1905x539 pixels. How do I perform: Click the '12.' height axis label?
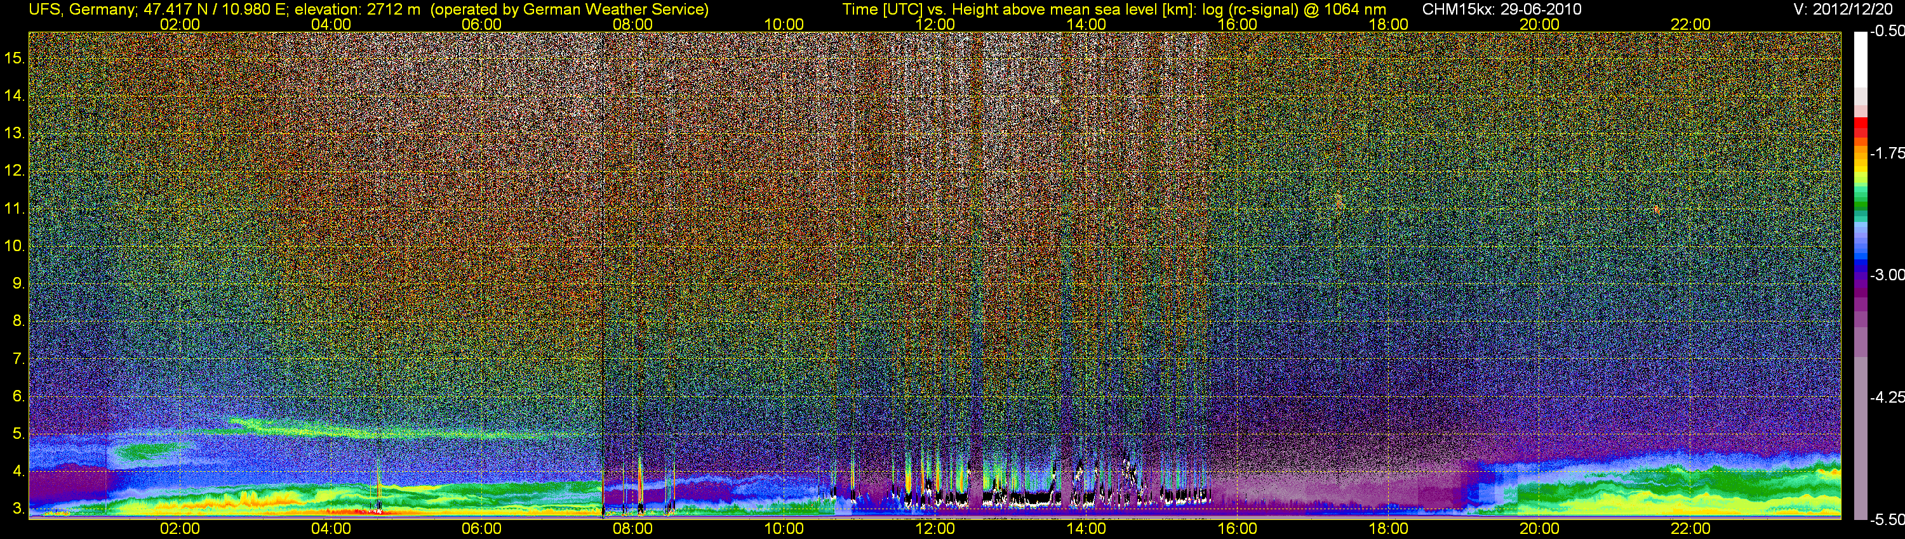[x=15, y=171]
